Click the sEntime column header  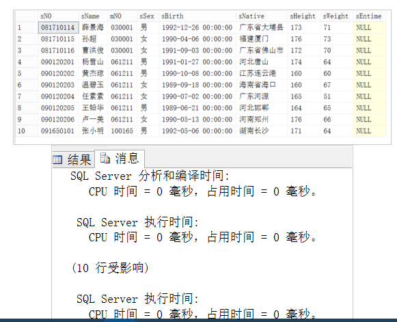(x=370, y=16)
